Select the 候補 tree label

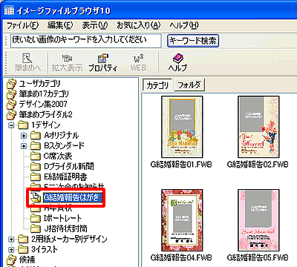(x=27, y=260)
